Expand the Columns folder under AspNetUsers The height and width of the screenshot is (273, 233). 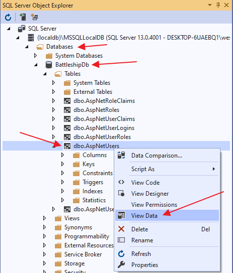63,155
